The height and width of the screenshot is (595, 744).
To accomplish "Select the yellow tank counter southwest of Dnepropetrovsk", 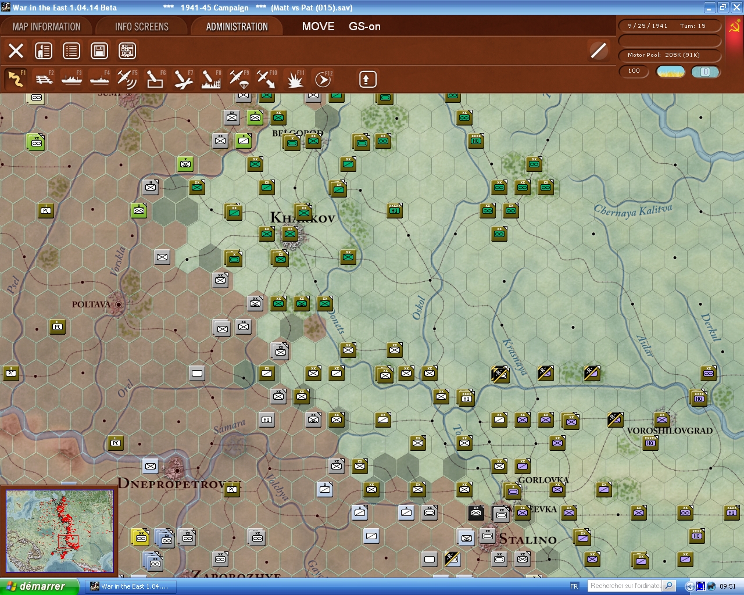I will [x=140, y=537].
